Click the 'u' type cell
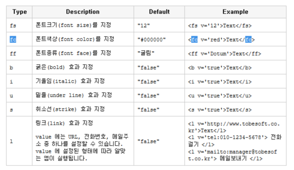294x170 pixels. coord(11,96)
